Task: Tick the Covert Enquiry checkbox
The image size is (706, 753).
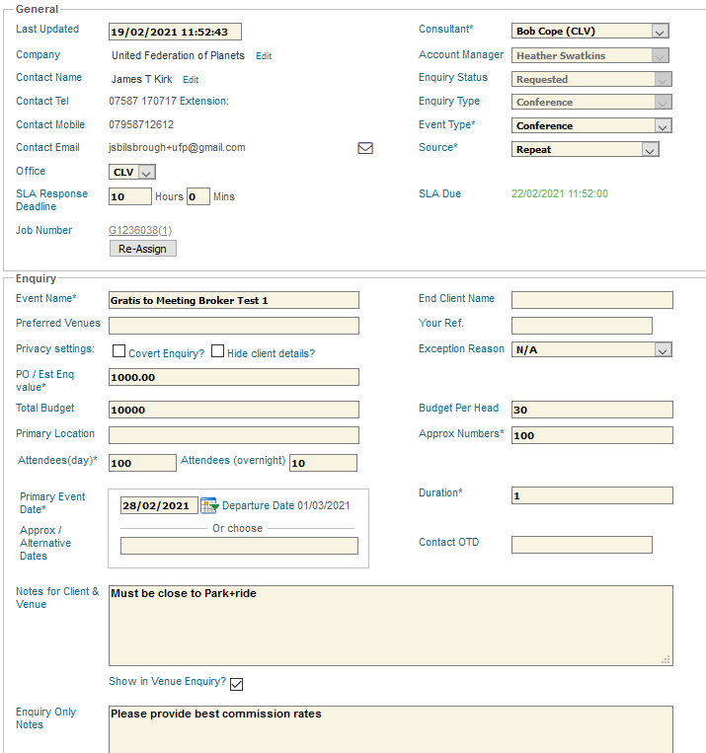Action: click(x=118, y=351)
